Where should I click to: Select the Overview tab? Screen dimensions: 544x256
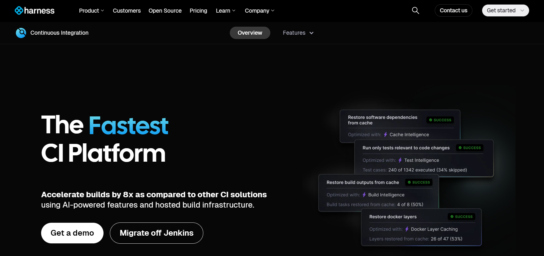click(x=250, y=33)
